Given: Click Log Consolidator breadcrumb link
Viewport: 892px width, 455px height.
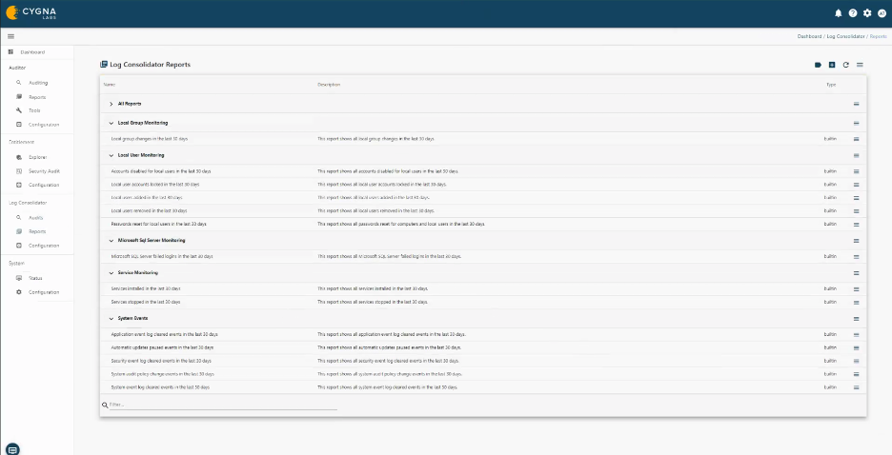Looking at the screenshot, I should click(845, 36).
